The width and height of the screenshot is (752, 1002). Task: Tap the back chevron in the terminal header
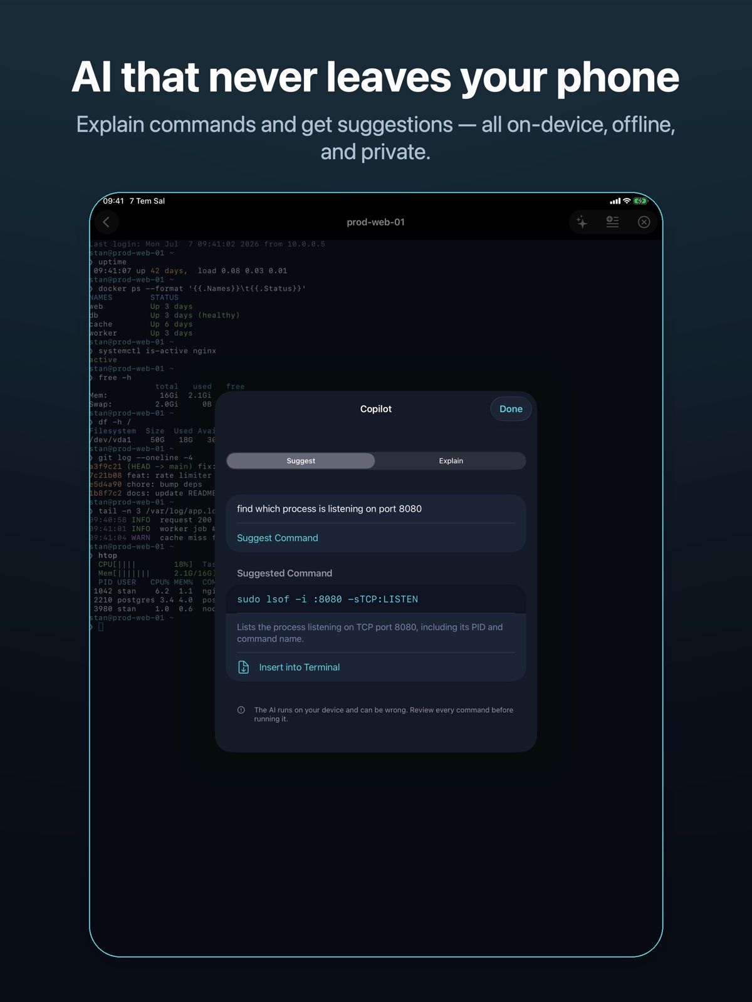pos(107,222)
